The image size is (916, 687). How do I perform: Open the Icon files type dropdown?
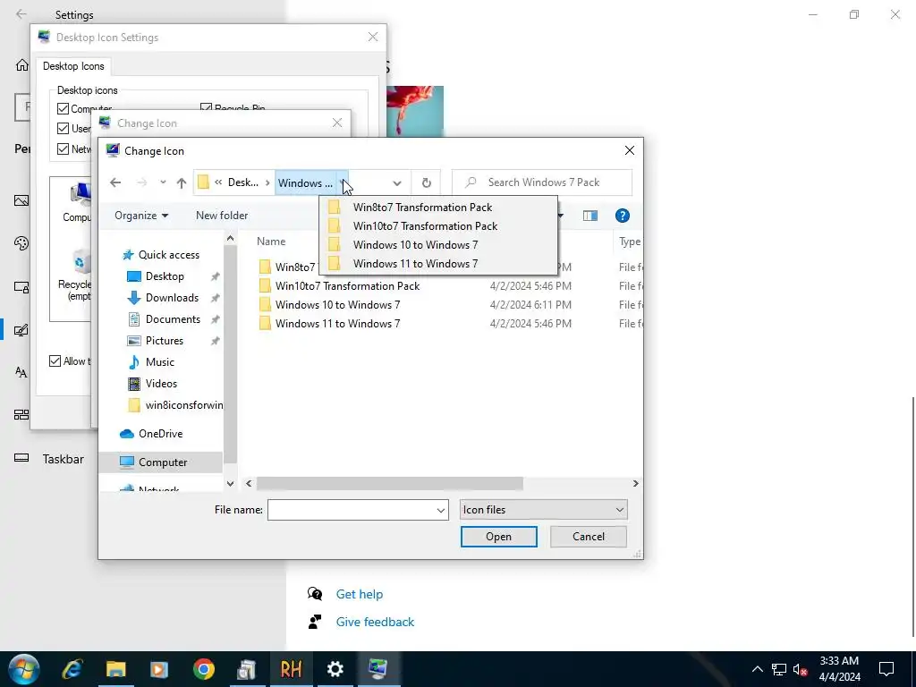tap(543, 510)
